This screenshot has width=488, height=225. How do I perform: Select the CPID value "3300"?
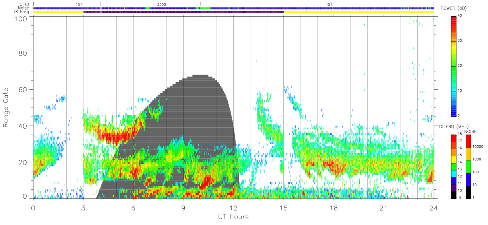click(162, 4)
